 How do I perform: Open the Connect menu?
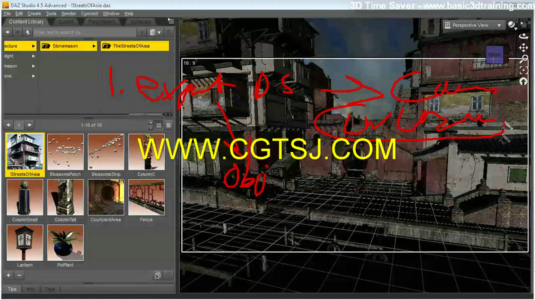coord(90,13)
